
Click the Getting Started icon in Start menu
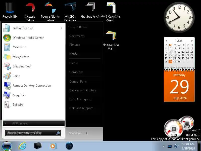click(x=7, y=28)
